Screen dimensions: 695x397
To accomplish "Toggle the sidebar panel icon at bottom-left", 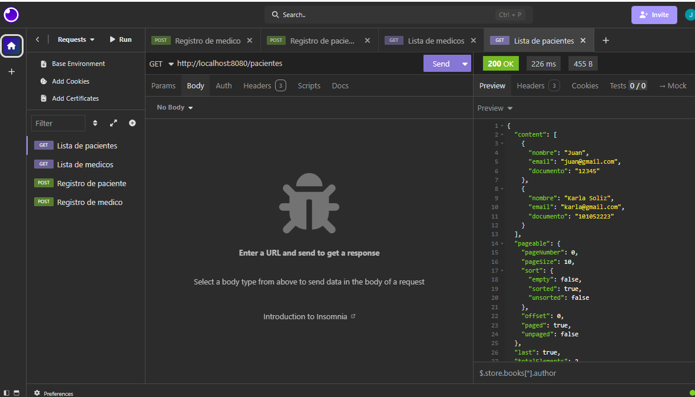I will [6, 393].
